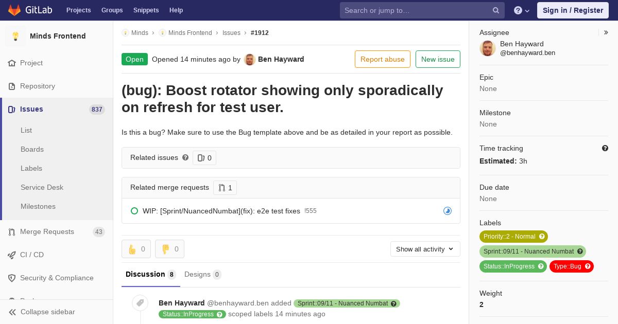
Task: Open Milestones in the sidebar
Action: tap(38, 207)
